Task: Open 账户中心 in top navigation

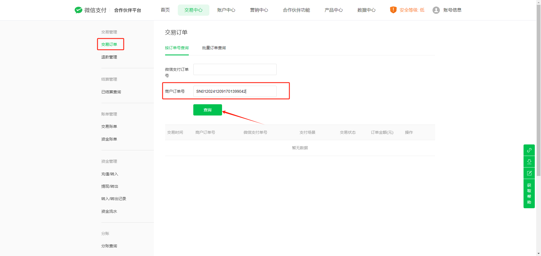Action: (226, 10)
